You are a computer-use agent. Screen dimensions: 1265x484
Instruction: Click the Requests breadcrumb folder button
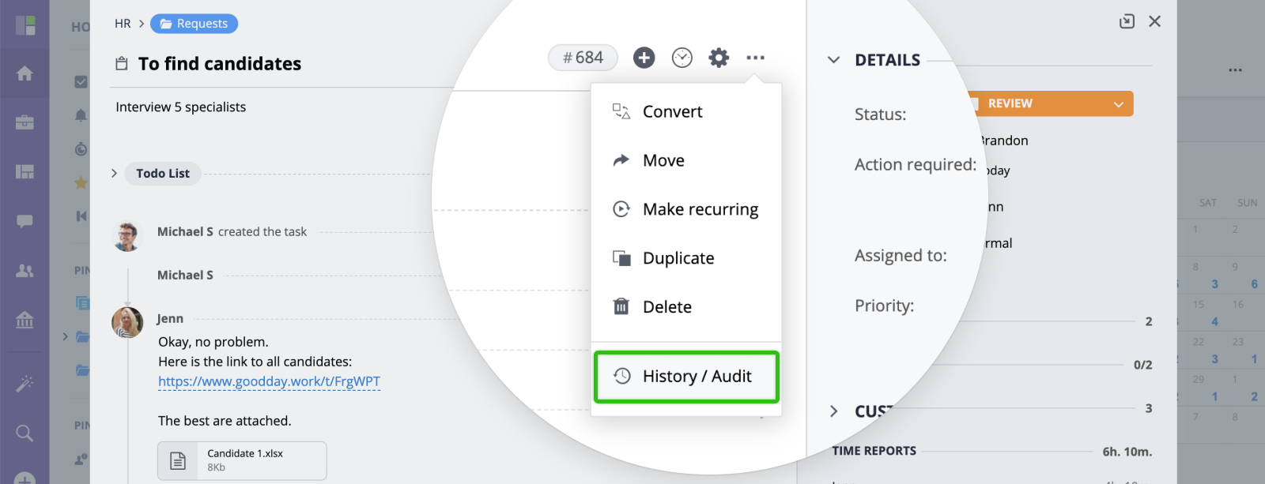(x=194, y=24)
